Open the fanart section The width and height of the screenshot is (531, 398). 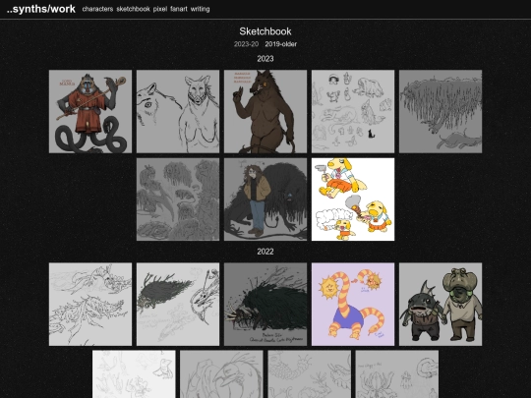(178, 9)
